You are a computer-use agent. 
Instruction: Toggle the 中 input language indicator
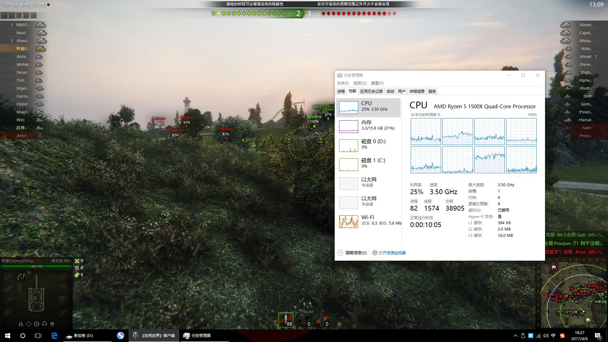[553, 336]
